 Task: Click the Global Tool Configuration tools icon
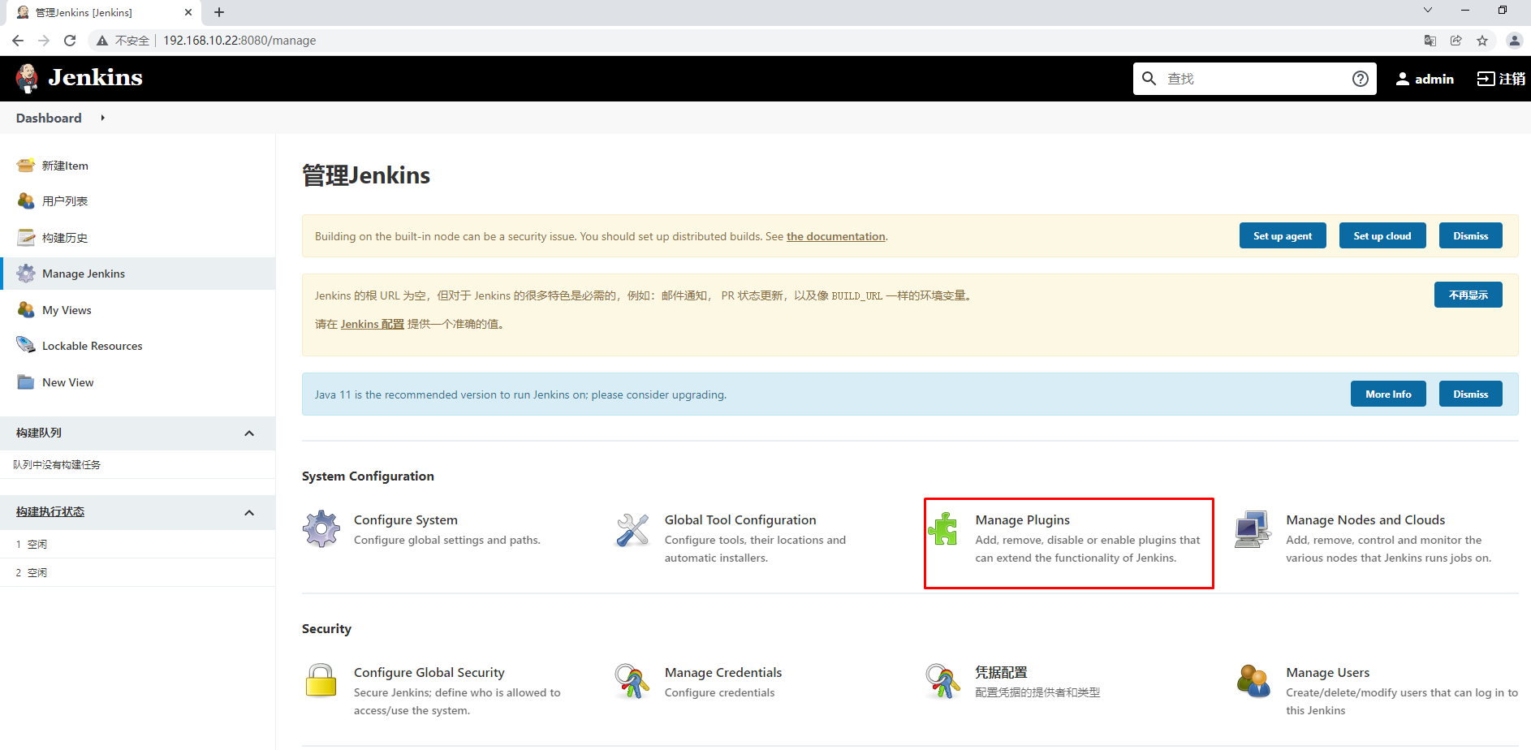tap(632, 529)
